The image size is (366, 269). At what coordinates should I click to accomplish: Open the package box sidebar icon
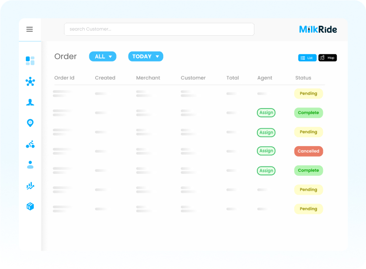point(30,206)
